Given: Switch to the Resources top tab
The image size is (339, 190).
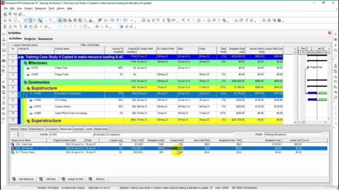Looking at the screenshot, I should [46, 39].
